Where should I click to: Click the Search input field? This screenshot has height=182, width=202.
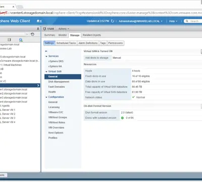pyautogui.click(x=195, y=21)
